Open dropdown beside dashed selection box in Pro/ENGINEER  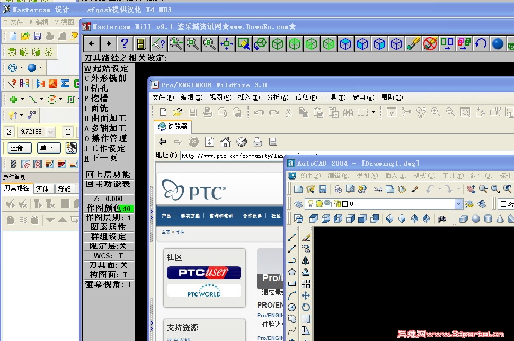coord(373,112)
